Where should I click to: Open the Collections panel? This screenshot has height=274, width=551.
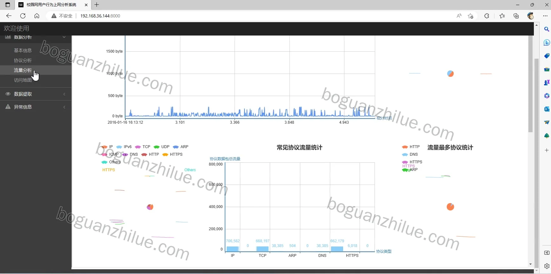[x=516, y=16]
